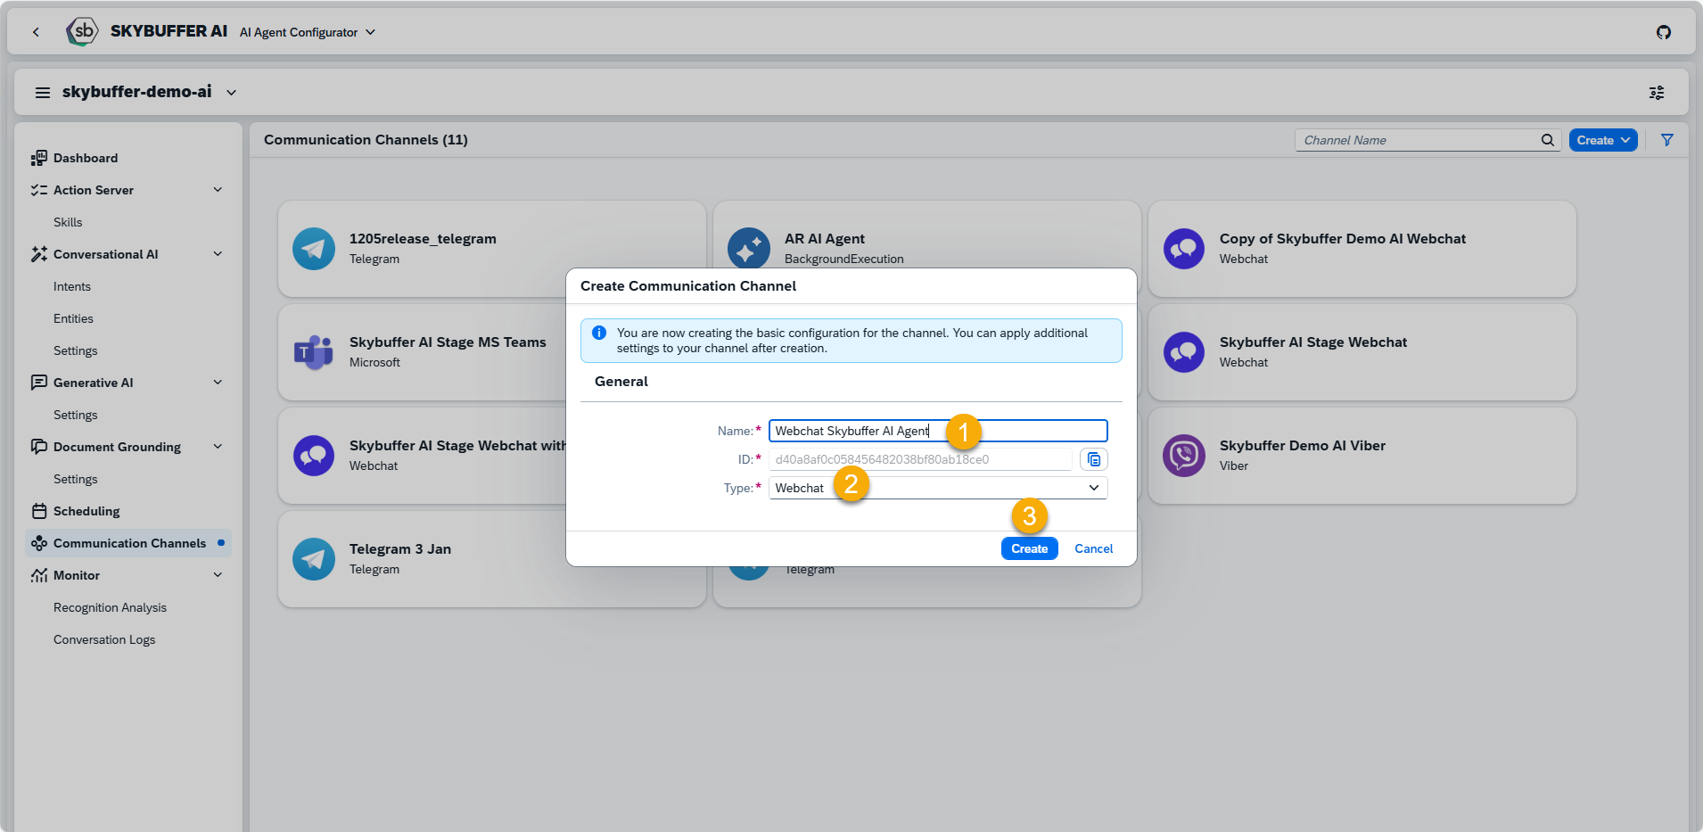
Task: Open the filter funnel icon
Action: pos(1667,140)
